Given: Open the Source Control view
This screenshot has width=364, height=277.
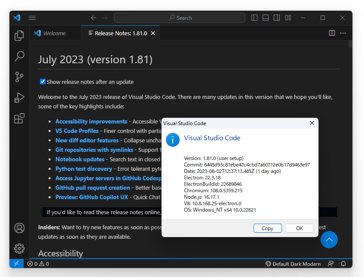Looking at the screenshot, I should (x=19, y=77).
